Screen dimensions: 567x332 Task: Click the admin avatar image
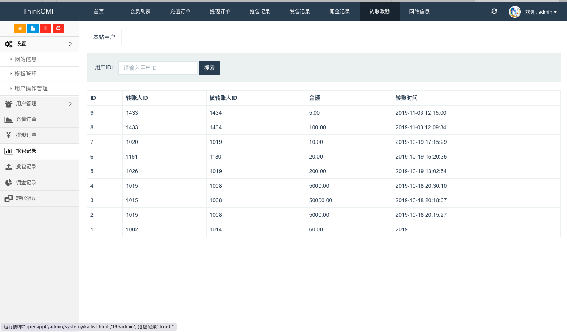pyautogui.click(x=515, y=12)
